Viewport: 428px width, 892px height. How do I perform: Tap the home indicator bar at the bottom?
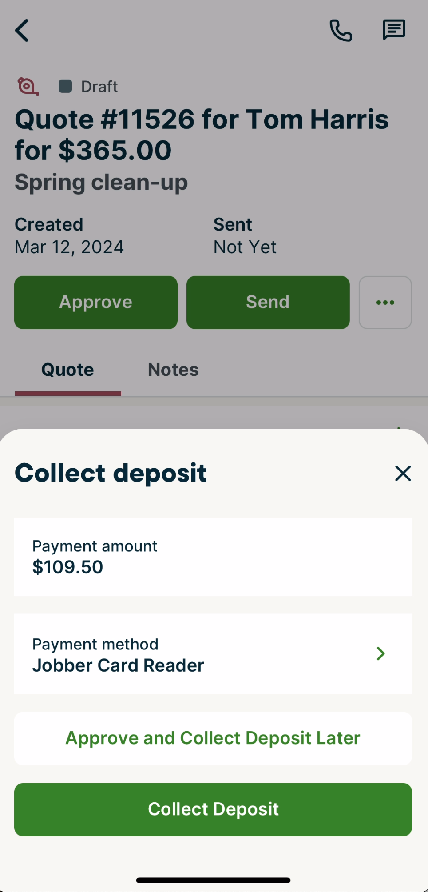point(213,880)
